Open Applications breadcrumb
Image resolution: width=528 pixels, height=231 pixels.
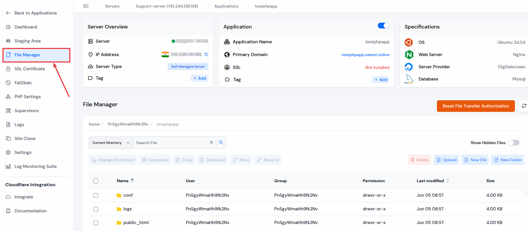pyautogui.click(x=226, y=6)
